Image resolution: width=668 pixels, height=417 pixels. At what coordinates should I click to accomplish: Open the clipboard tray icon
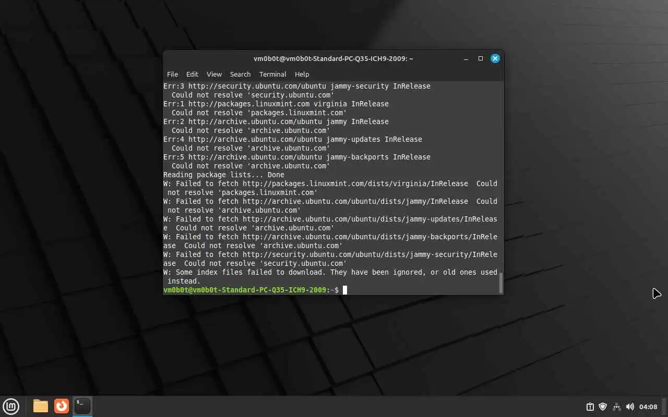(590, 407)
